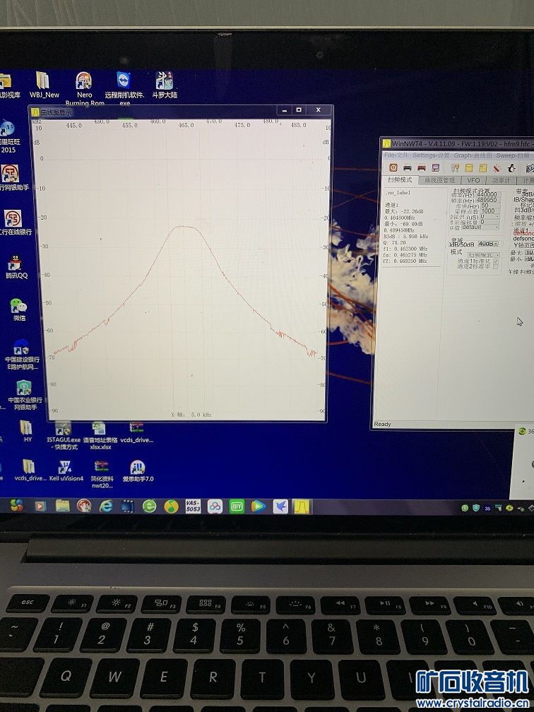Click the fo: 0.465275 MHz readout
The image size is (534, 712).
(405, 255)
